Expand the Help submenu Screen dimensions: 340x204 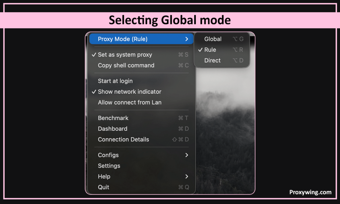(x=104, y=176)
